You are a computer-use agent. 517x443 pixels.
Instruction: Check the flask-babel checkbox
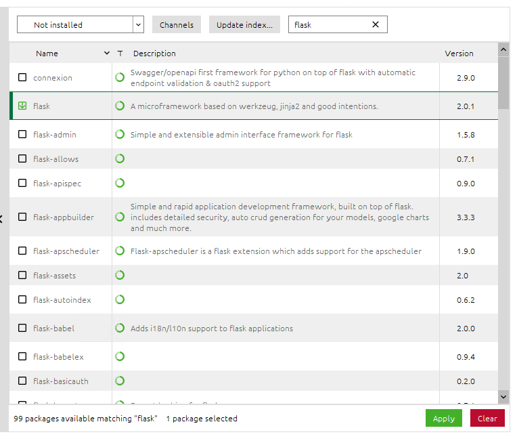(22, 328)
